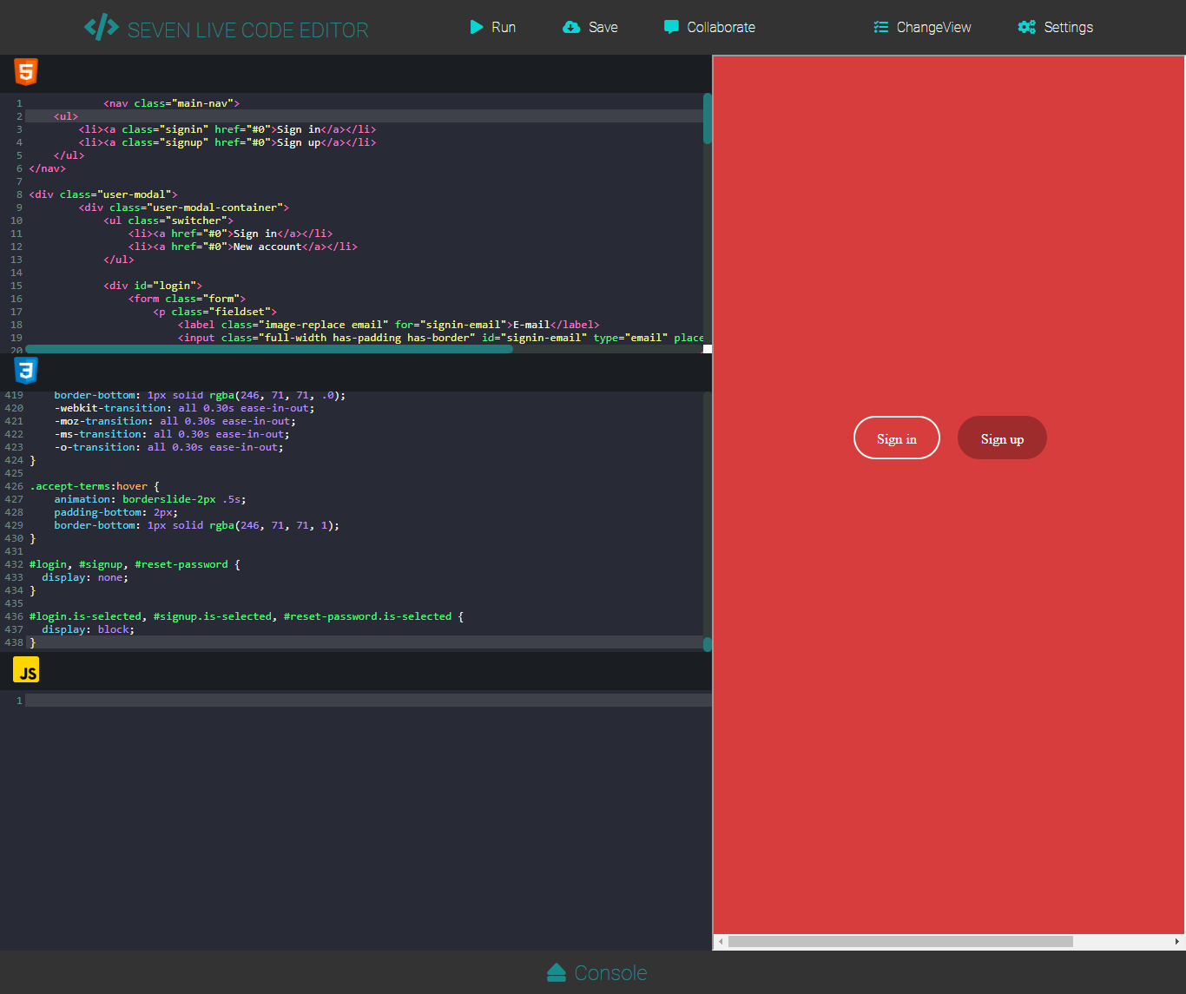The width and height of the screenshot is (1186, 994).
Task: Click the yellow JS panel icon
Action: (26, 669)
